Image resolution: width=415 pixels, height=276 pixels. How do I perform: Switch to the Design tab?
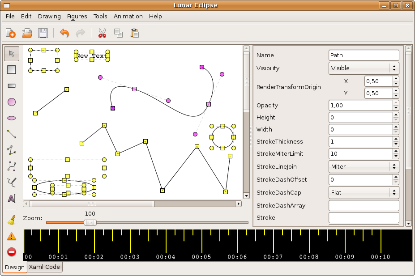pos(15,267)
